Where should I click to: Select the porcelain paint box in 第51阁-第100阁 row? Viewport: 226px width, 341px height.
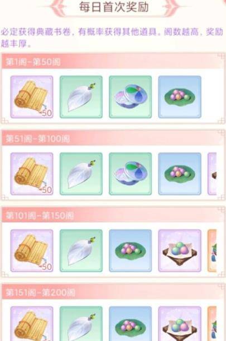pos(130,174)
